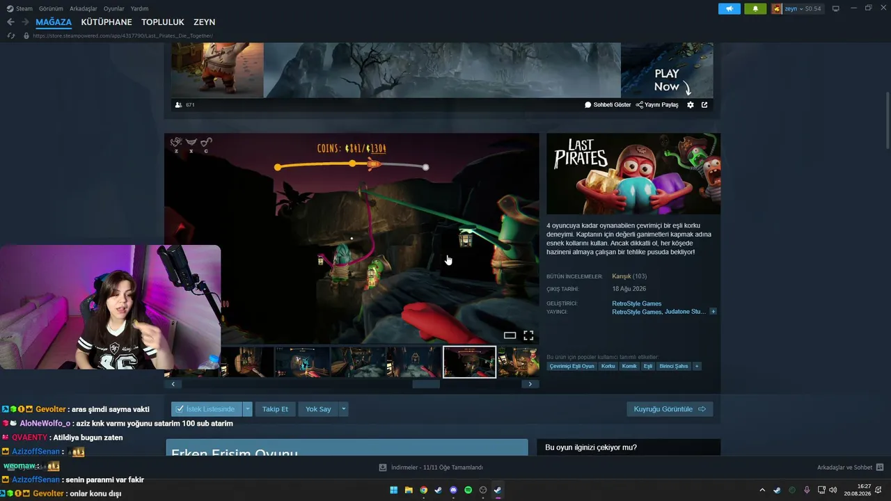Screen dimensions: 891x501
Task: Expand the user tags plus button
Action: (x=697, y=366)
